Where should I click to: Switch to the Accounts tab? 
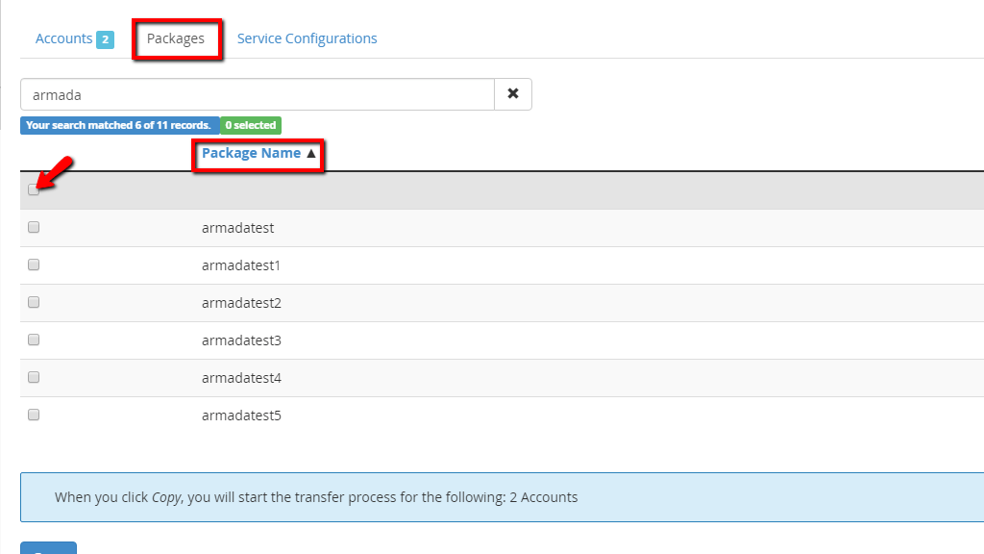point(64,38)
